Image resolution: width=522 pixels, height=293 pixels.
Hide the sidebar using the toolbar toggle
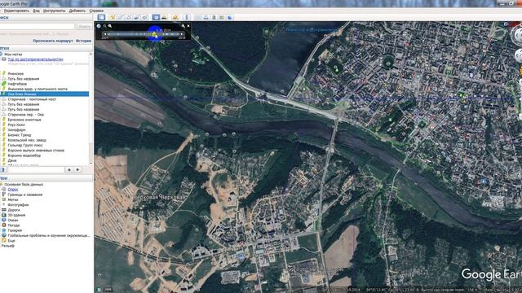coord(101,17)
